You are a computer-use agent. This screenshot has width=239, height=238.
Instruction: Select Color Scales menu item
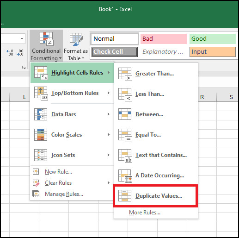[x=72, y=135]
